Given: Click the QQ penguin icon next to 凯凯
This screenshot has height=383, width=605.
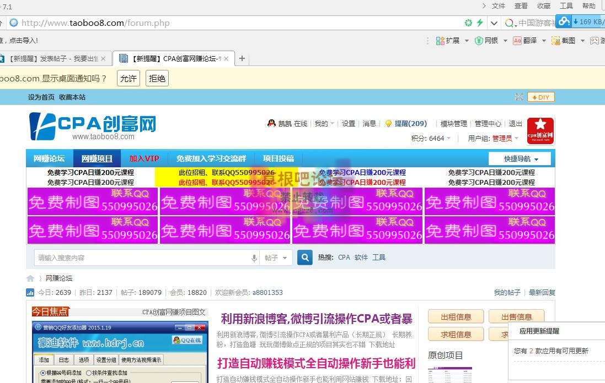Looking at the screenshot, I should click(x=271, y=123).
